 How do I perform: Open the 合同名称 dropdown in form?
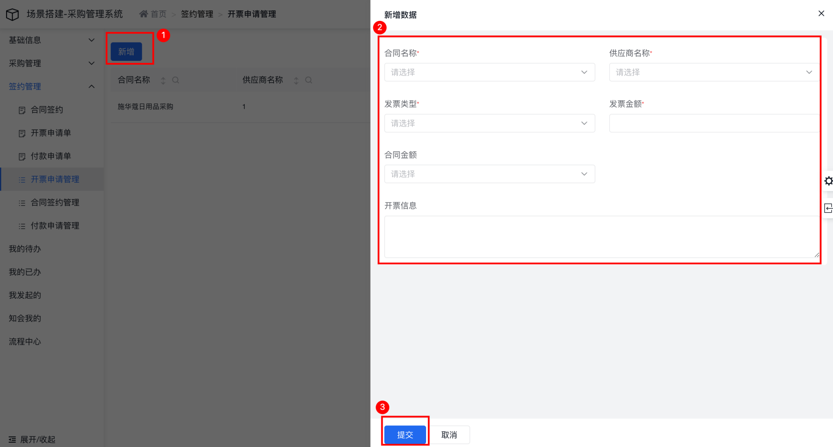click(489, 72)
